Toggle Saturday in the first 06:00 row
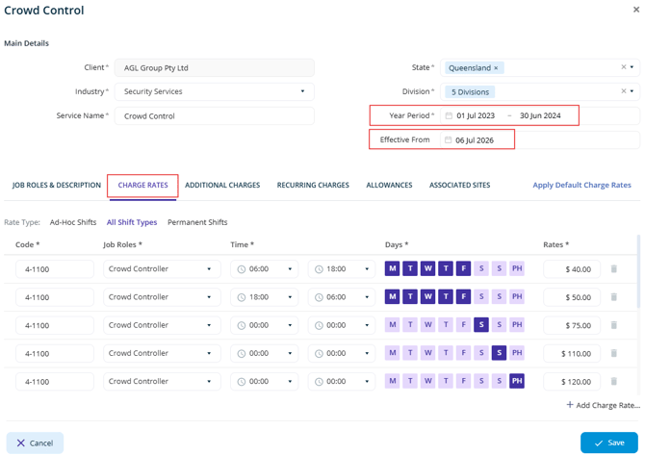645x455 pixels. click(x=481, y=268)
